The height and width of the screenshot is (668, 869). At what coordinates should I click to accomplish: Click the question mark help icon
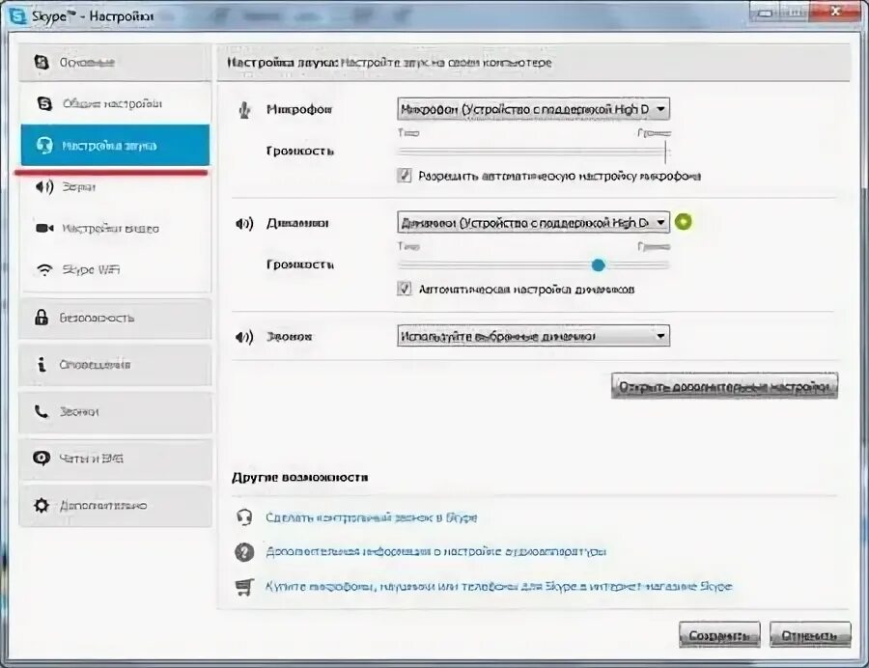pos(244,552)
